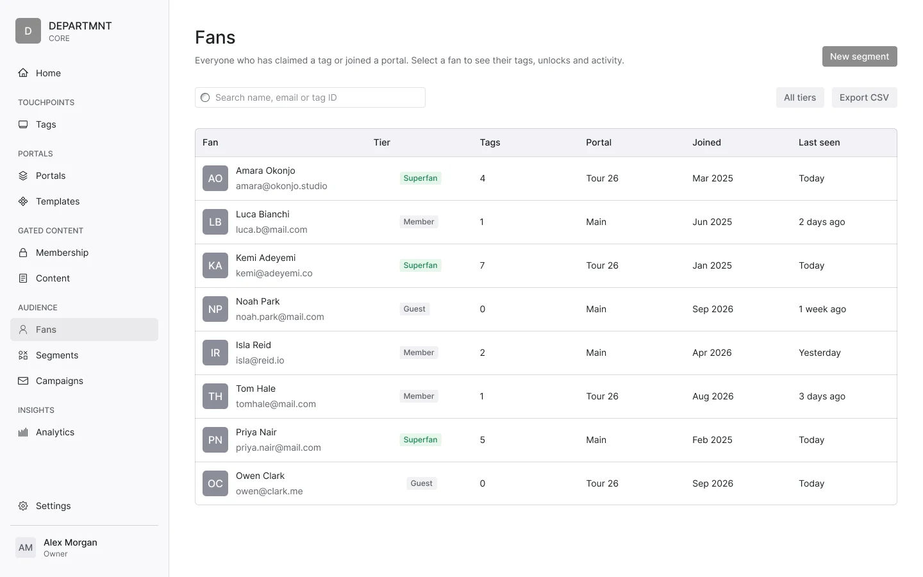Go to the Content page
Viewport: 923px width, 577px height.
[84, 278]
